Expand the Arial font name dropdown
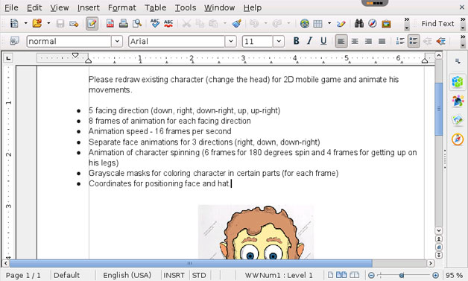Image resolution: width=468 pixels, height=281 pixels. [231, 41]
